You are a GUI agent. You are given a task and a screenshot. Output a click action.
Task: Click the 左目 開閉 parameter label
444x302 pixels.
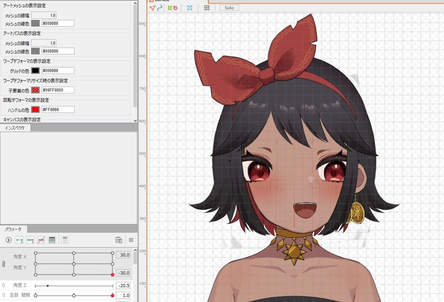coord(19,295)
